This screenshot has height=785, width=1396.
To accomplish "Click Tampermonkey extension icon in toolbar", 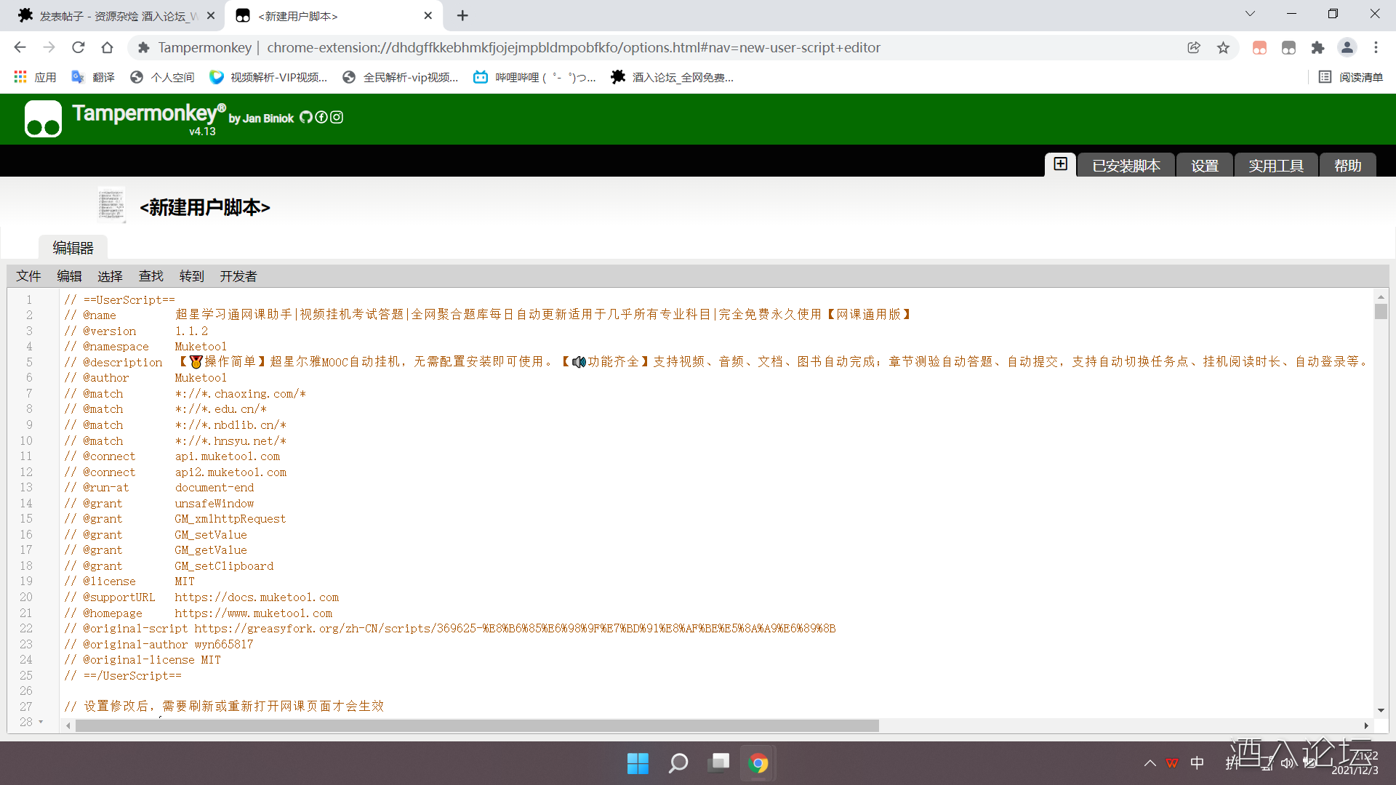I will point(1288,48).
